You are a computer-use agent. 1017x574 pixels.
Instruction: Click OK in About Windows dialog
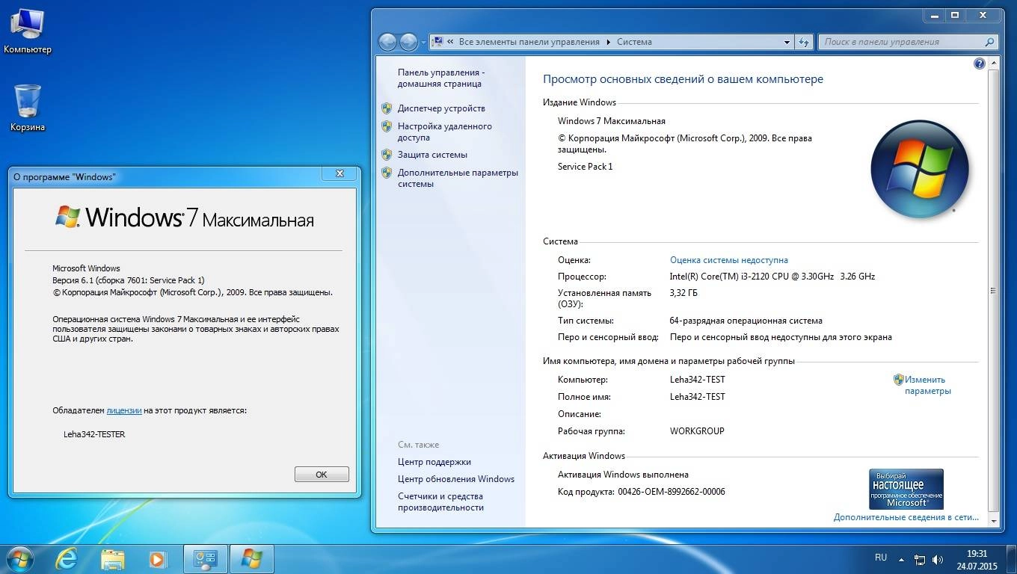click(322, 475)
